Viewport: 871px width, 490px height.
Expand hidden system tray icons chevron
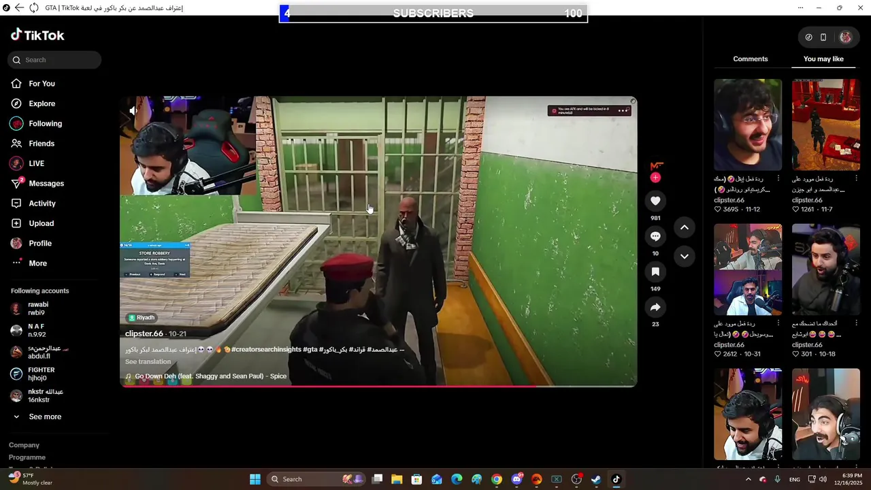[x=749, y=479]
